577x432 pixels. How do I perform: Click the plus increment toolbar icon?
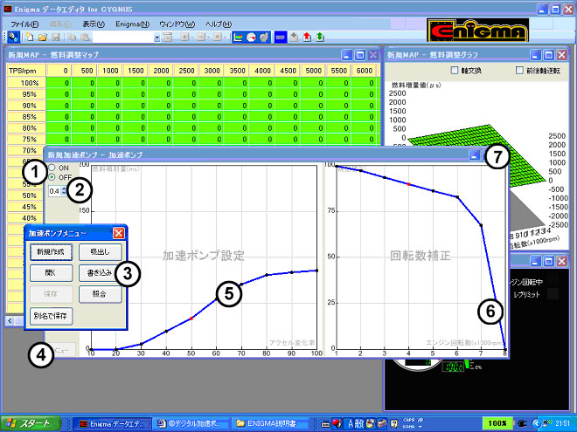tap(184, 38)
